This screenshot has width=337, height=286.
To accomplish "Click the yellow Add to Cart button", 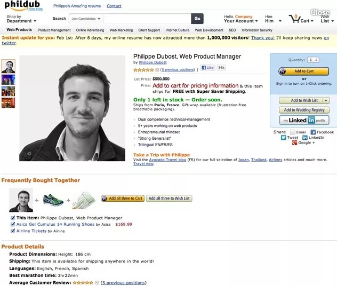I will pyautogui.click(x=304, y=71).
